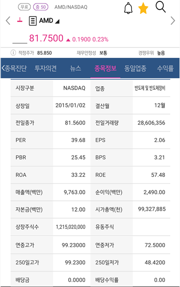Select the 자본금 value 12.00
The width and height of the screenshot is (180, 287).
[x=78, y=209]
